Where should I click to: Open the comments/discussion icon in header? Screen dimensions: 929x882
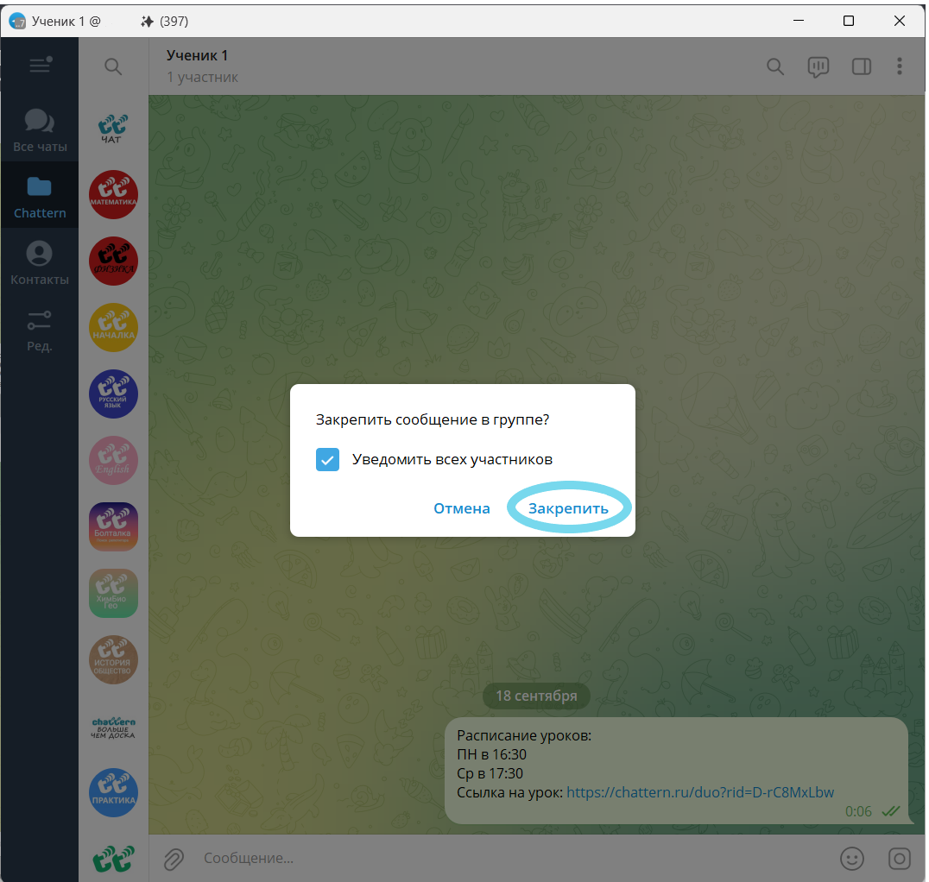[x=818, y=66]
